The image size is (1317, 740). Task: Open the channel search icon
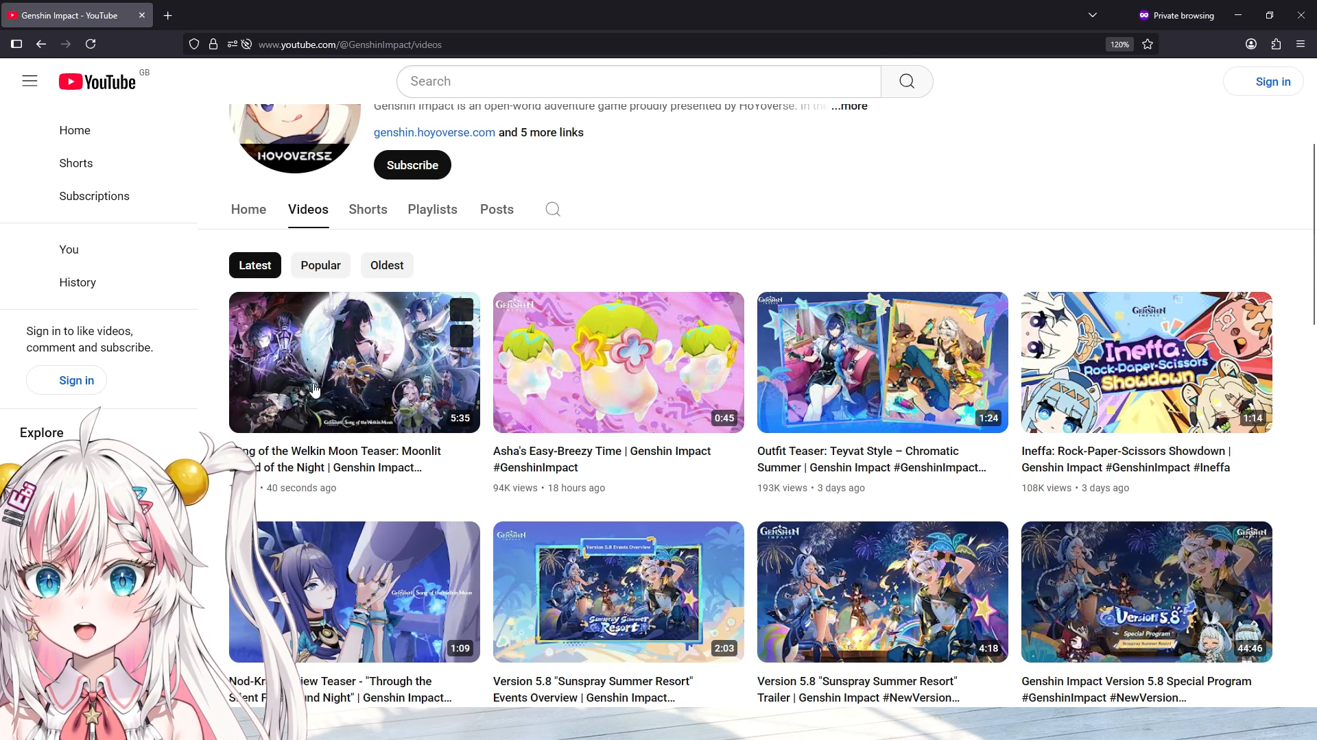click(x=553, y=210)
